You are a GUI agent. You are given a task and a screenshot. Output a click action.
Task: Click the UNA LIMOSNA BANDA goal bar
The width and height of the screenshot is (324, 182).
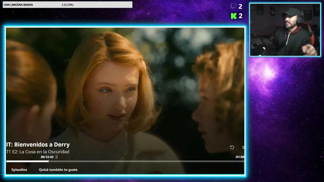click(68, 5)
